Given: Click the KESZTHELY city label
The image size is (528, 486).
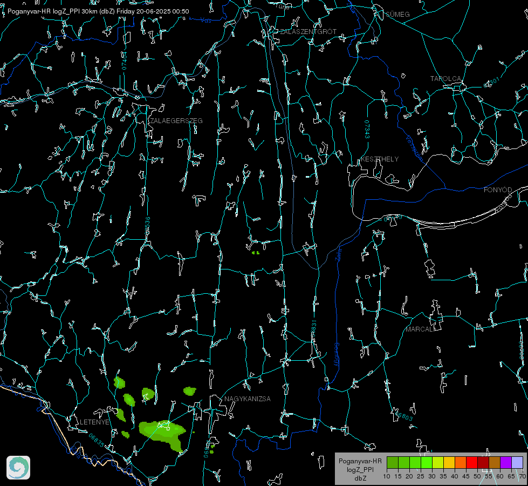Looking at the screenshot, I should click(x=380, y=159).
